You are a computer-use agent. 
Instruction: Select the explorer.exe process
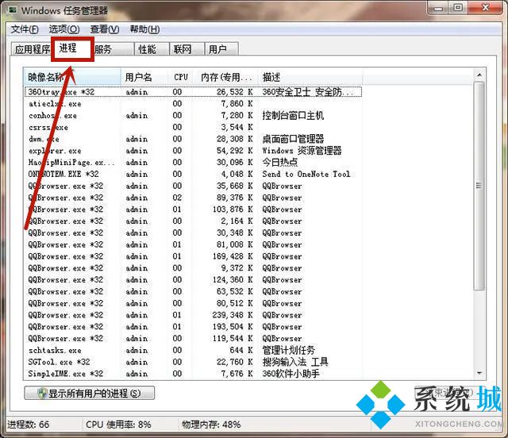[193, 151]
